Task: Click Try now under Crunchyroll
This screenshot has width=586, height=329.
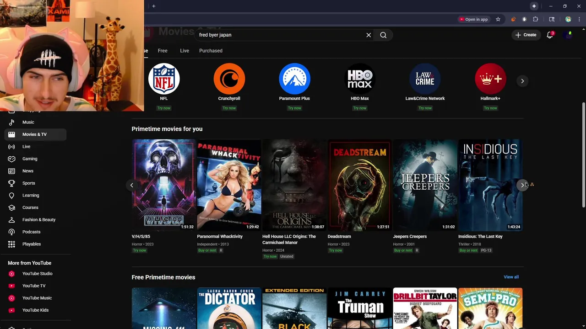Action: (229, 108)
